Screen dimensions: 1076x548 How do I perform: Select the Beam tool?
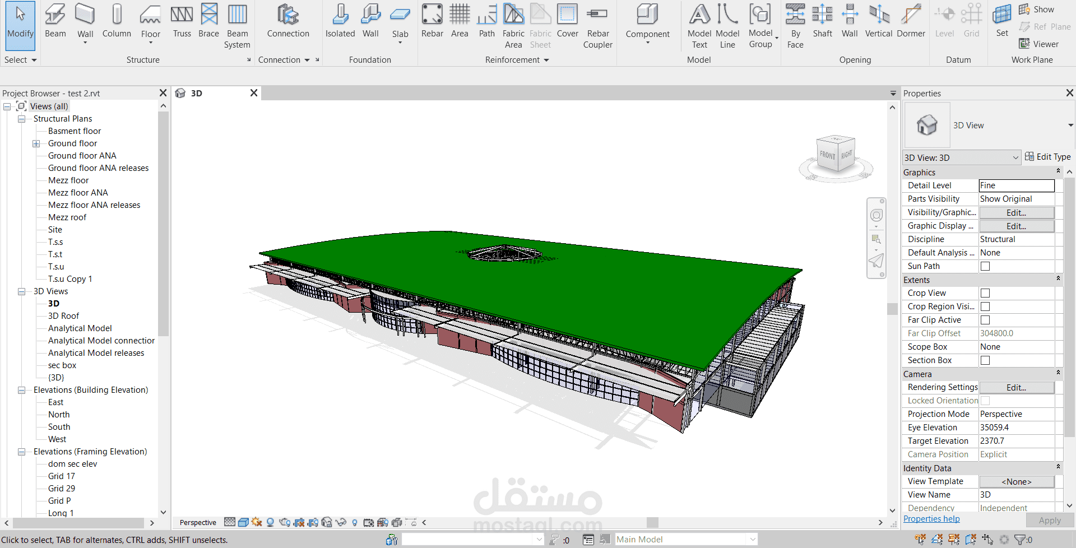[55, 21]
